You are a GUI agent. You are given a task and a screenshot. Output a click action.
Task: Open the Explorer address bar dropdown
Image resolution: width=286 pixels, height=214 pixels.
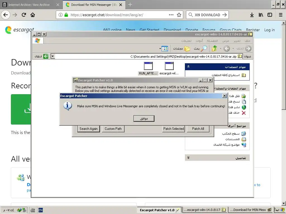pos(53,56)
